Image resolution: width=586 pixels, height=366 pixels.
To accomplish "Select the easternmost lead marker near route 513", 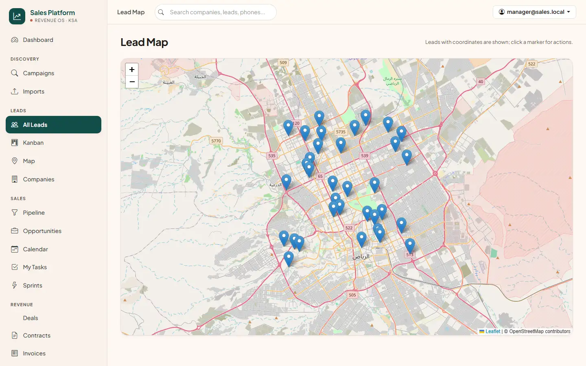I will pos(410,246).
